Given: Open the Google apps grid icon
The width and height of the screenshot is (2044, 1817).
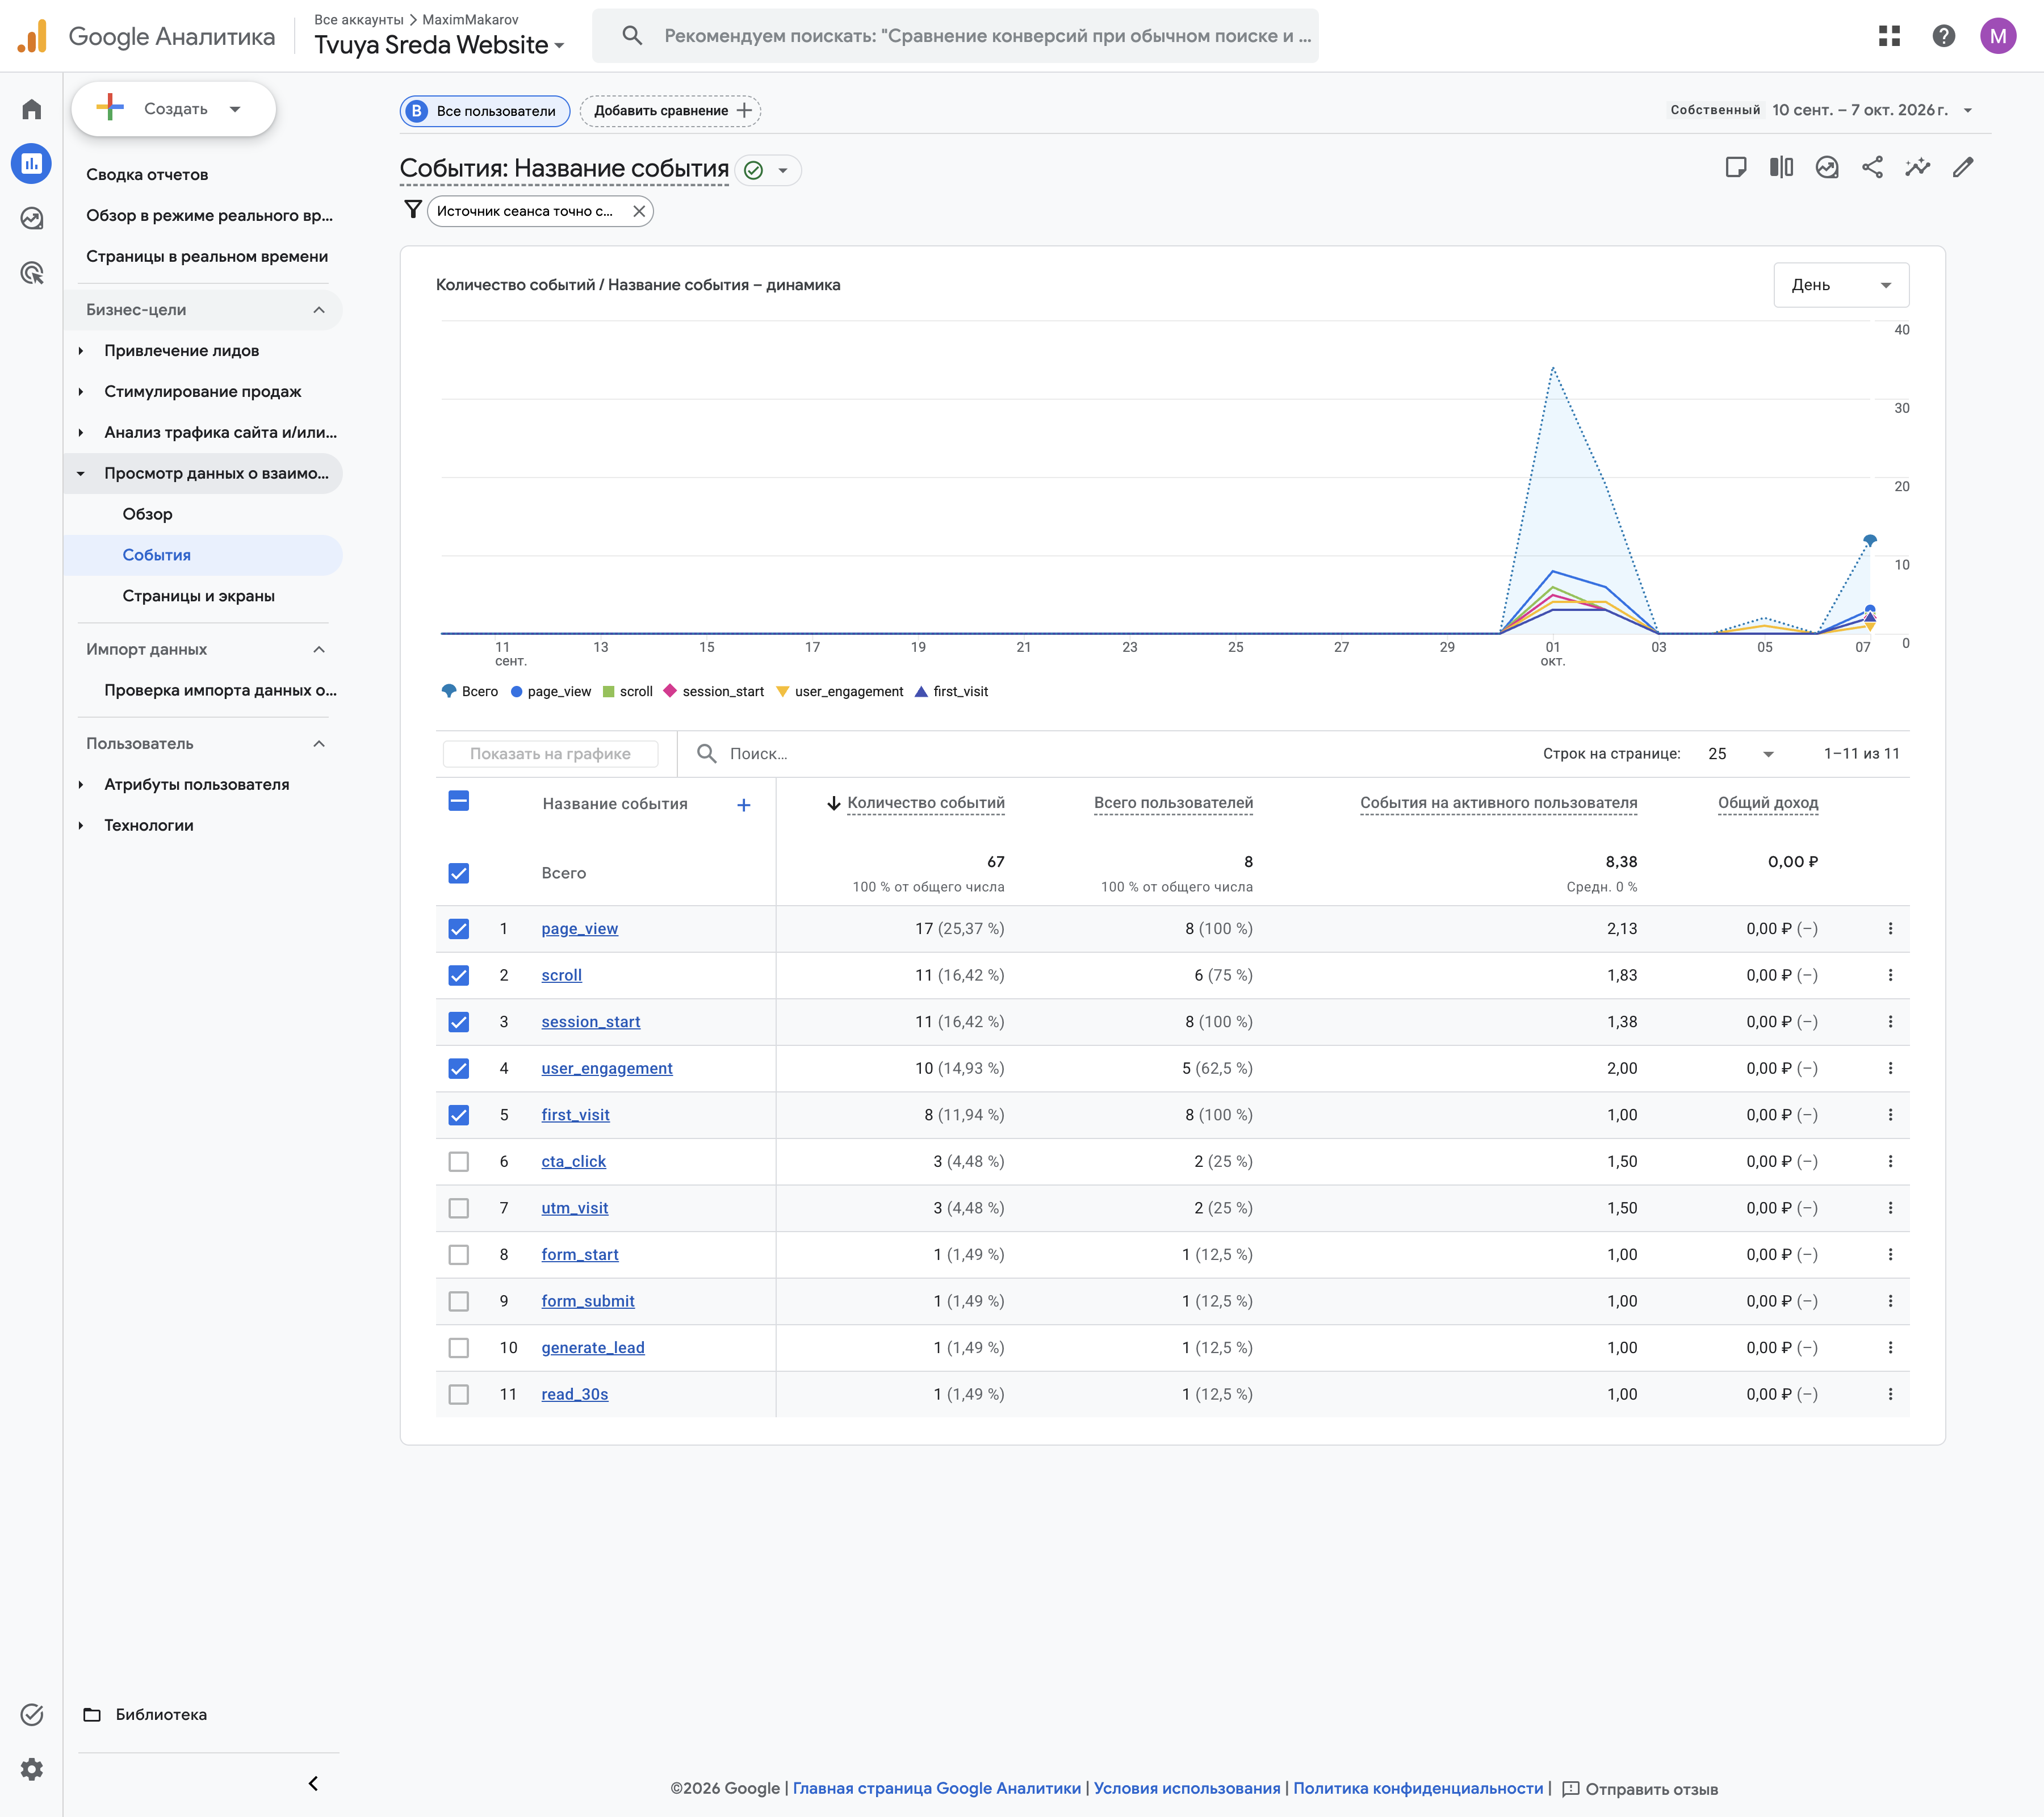Looking at the screenshot, I should 1889,36.
